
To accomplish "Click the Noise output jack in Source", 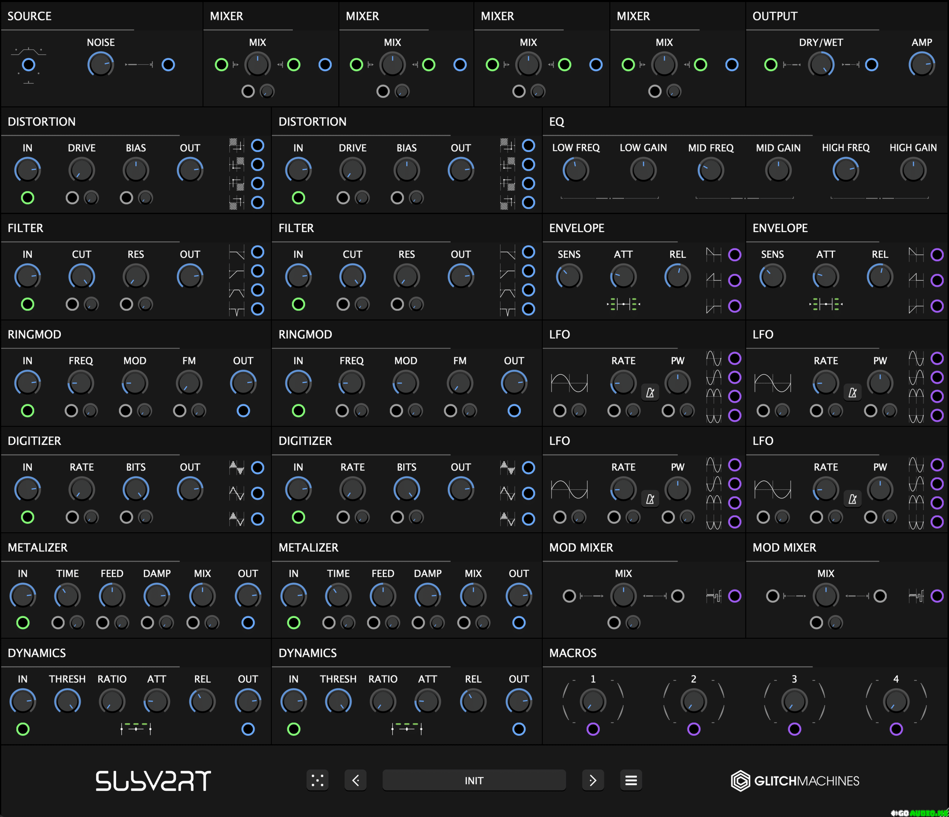I will tap(168, 64).
